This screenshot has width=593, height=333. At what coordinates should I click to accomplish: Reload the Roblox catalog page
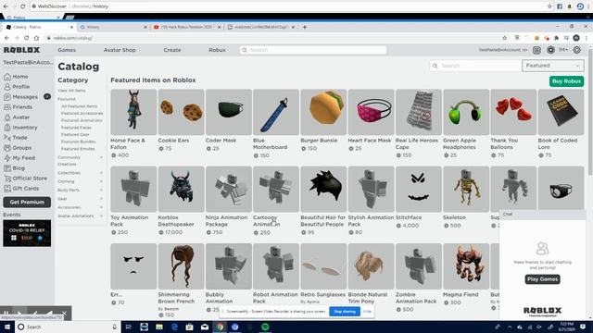click(x=27, y=38)
